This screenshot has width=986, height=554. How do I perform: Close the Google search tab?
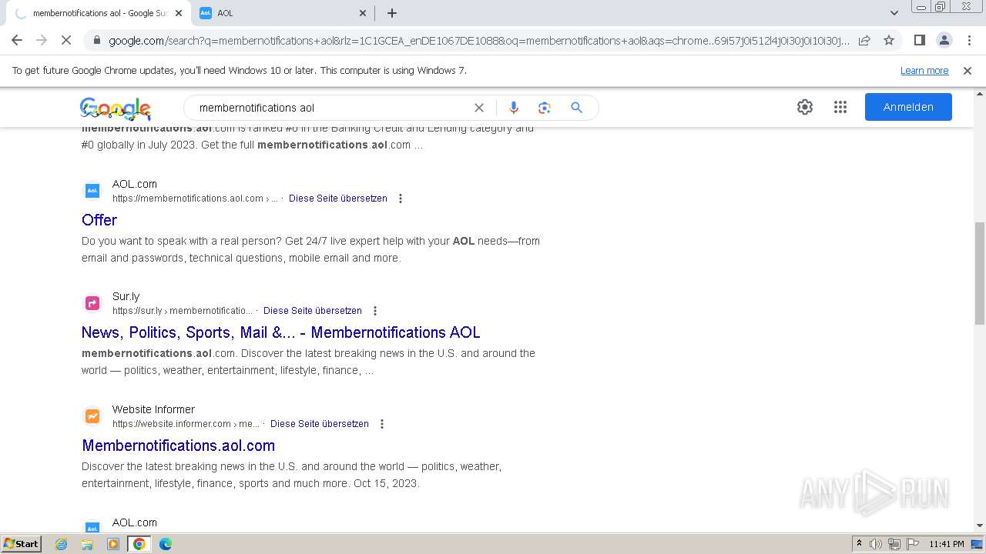[179, 13]
